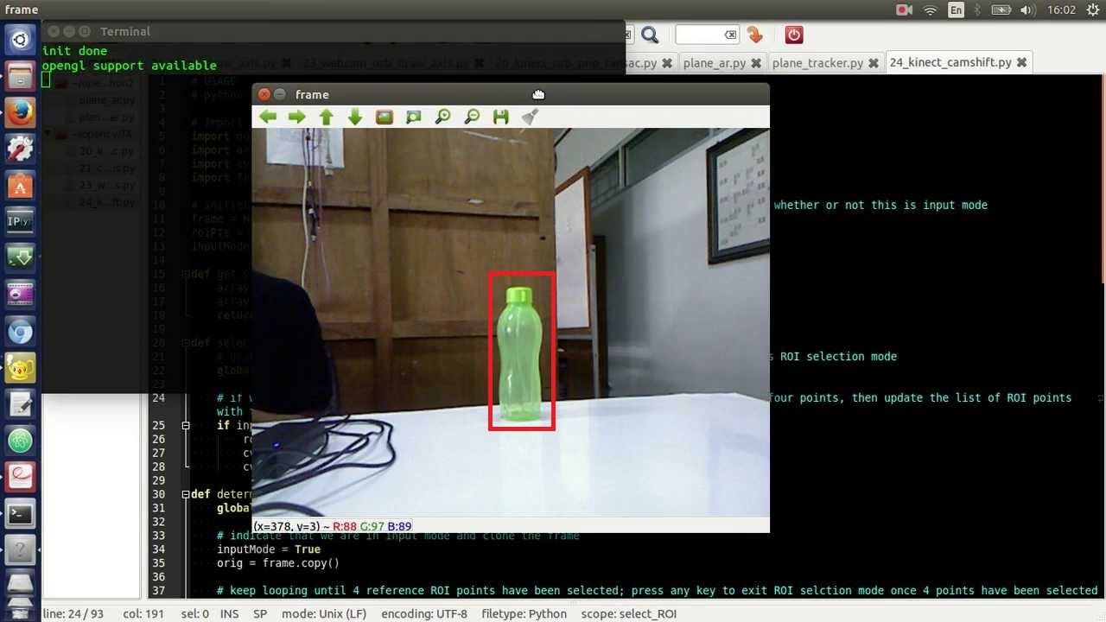Collapse the code fold on the if inputMode block
Viewport: 1106px width, 622px height.
coord(185,425)
